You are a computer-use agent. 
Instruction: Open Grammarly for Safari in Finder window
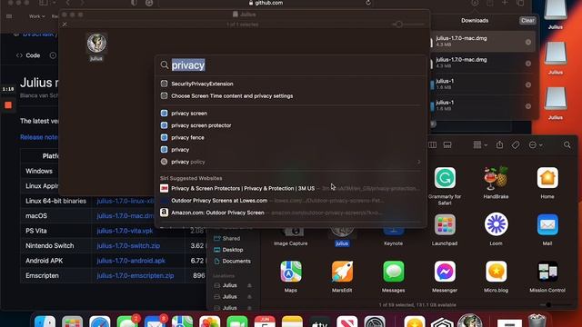coord(445,178)
